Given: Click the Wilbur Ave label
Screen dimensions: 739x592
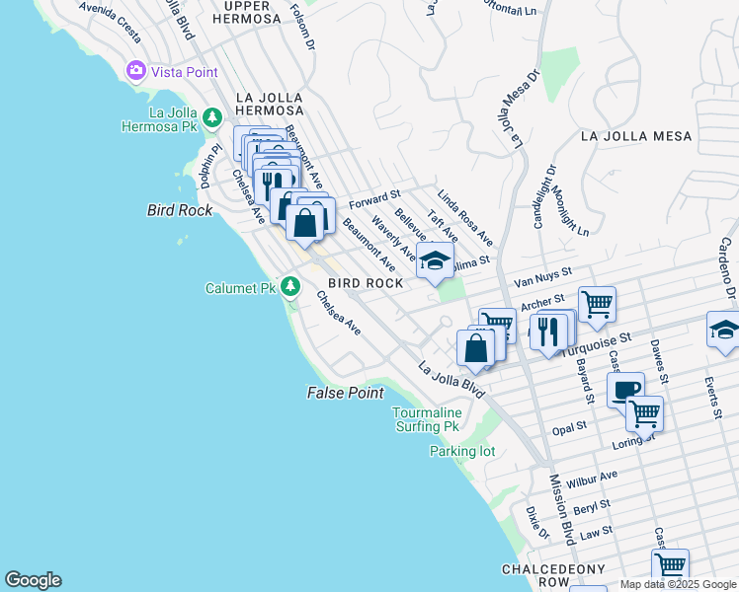Looking at the screenshot, I should pyautogui.click(x=592, y=480).
